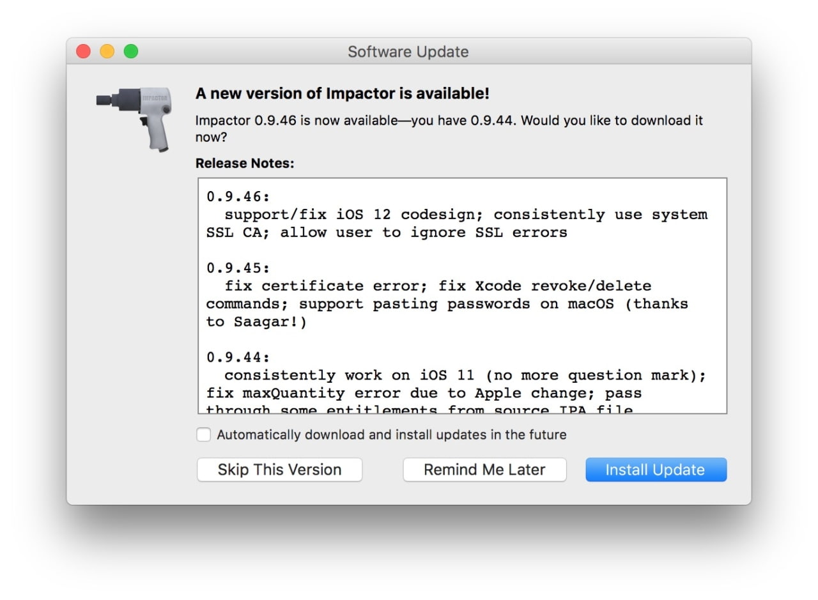Select the 0.9.46 heading in release notes

pyautogui.click(x=238, y=197)
